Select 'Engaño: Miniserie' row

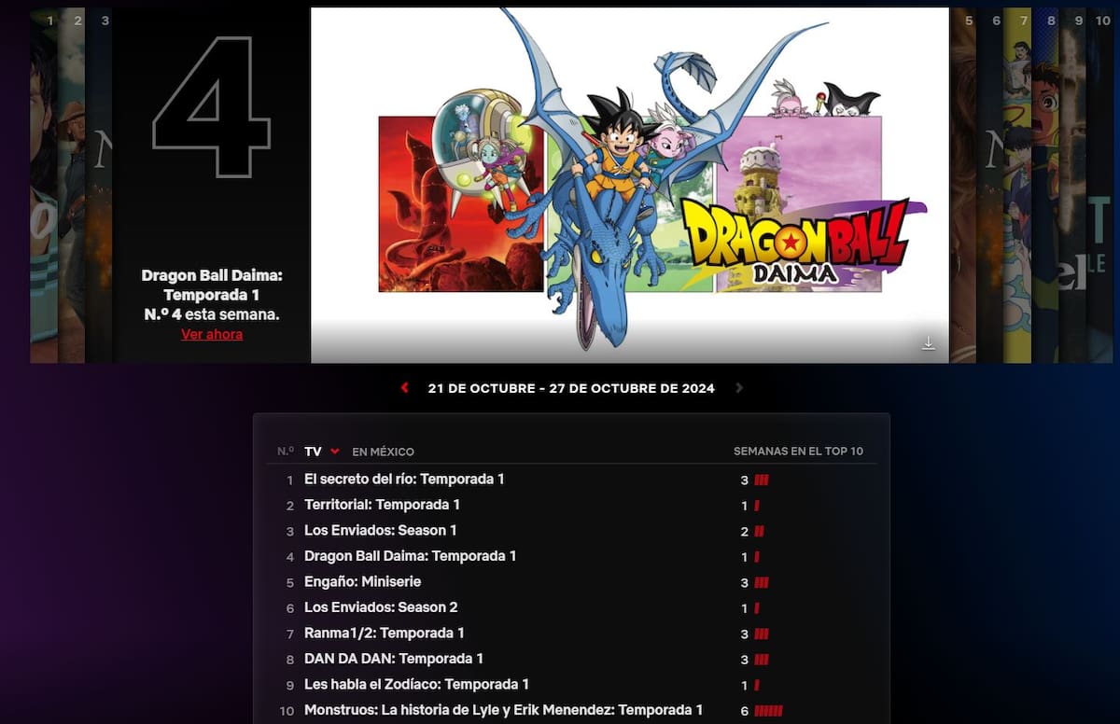point(571,582)
